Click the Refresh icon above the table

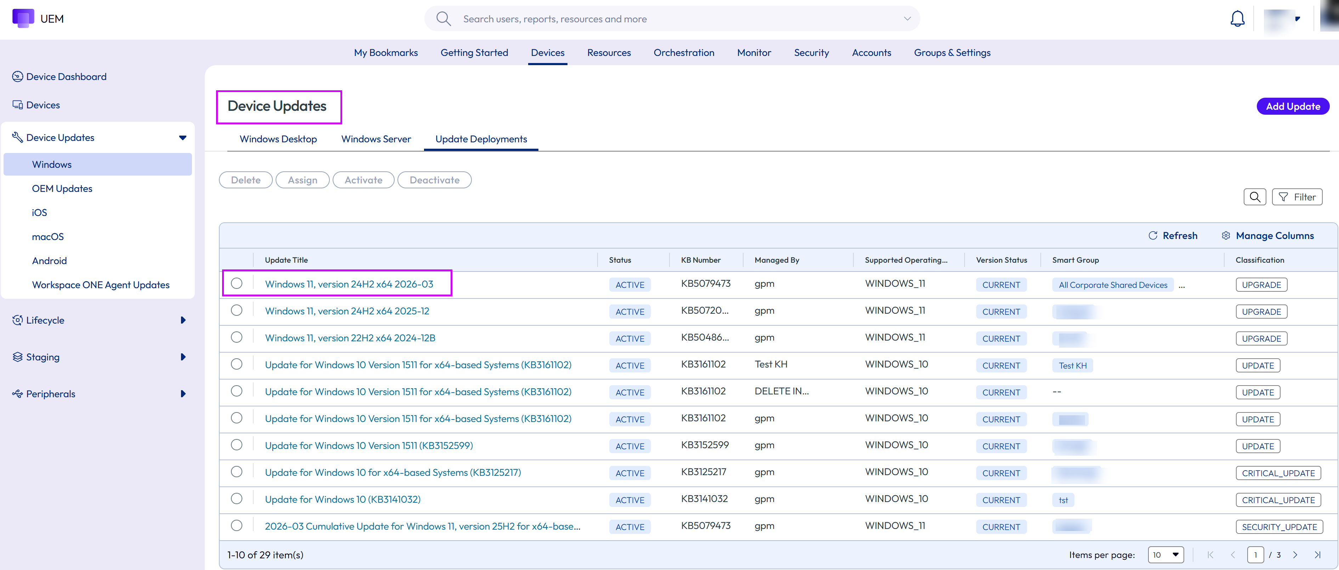[x=1152, y=235]
